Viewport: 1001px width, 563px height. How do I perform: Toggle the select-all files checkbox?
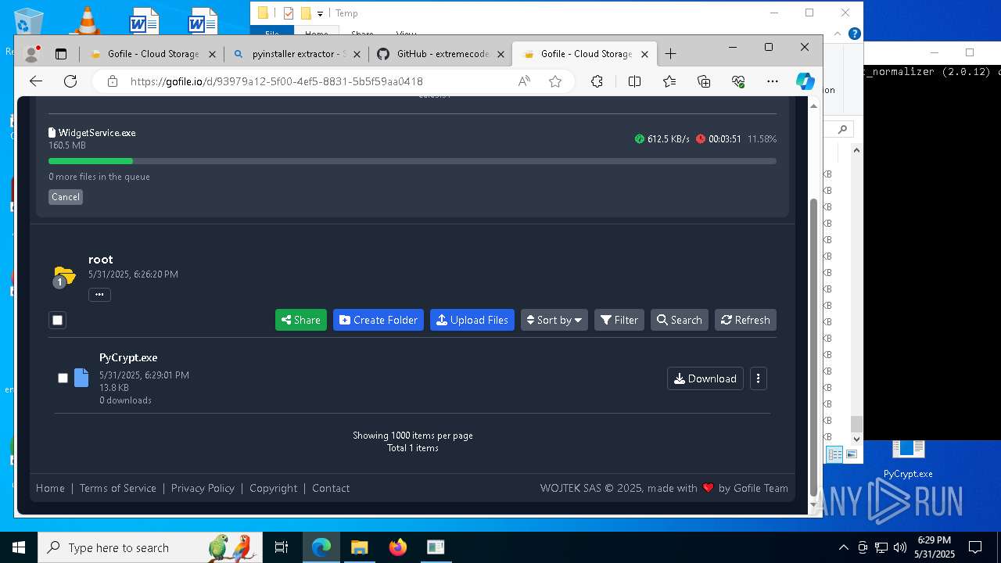(x=57, y=320)
